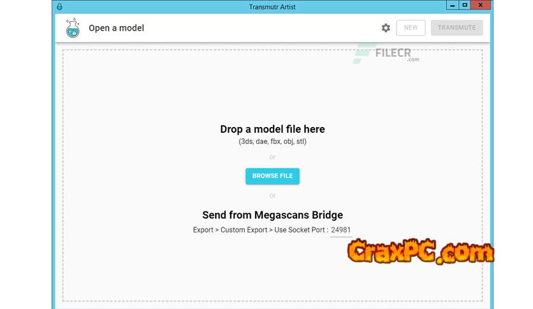Click the supported formats text (3ds, dae, fbx, obj, stl)
This screenshot has width=533, height=309.
[272, 142]
